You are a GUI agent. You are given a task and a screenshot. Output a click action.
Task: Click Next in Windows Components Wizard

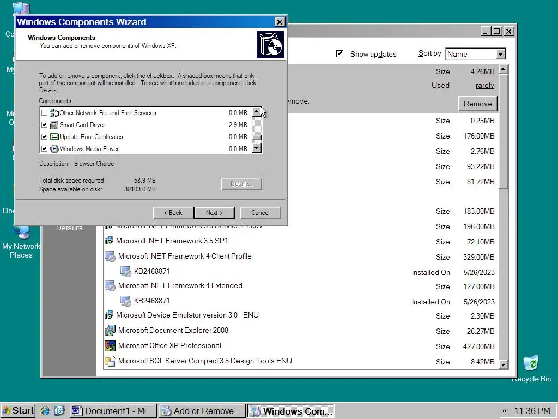(214, 213)
